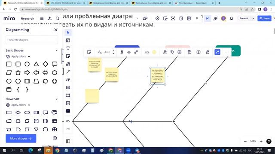
Task: Undo last action
Action: (68, 121)
